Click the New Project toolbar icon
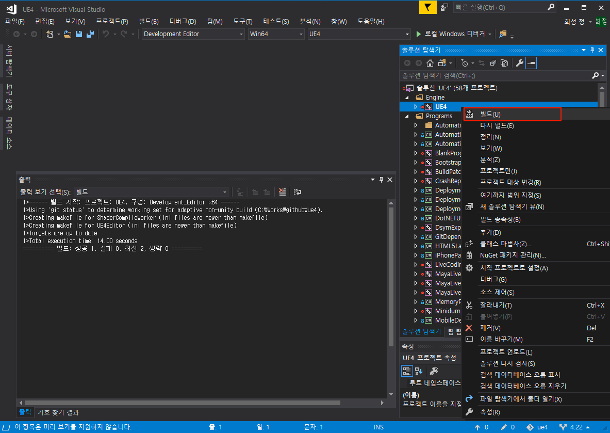The image size is (610, 433). click(50, 34)
